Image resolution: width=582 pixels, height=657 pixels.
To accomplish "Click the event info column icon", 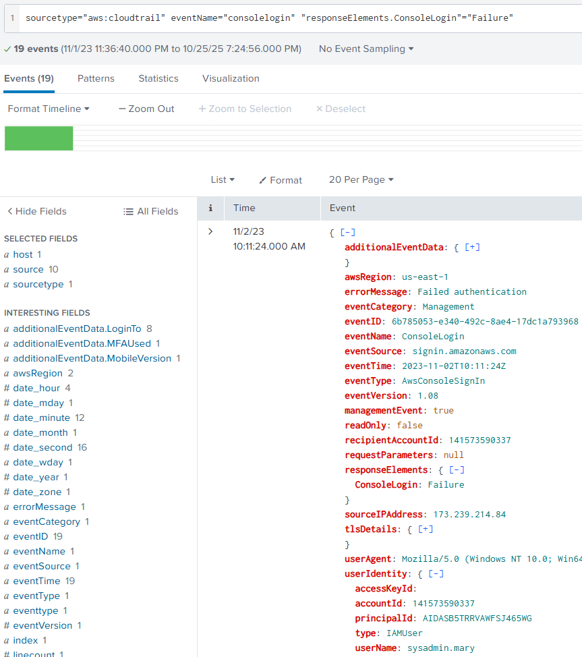I will coord(210,208).
